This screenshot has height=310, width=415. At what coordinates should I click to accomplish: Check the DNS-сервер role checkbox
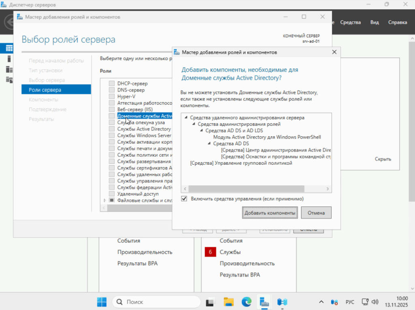(x=112, y=90)
